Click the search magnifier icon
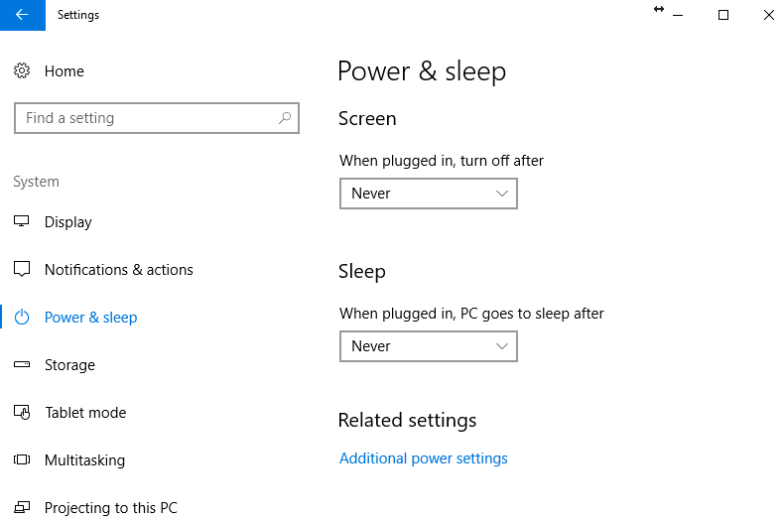784x520 pixels. coord(285,118)
